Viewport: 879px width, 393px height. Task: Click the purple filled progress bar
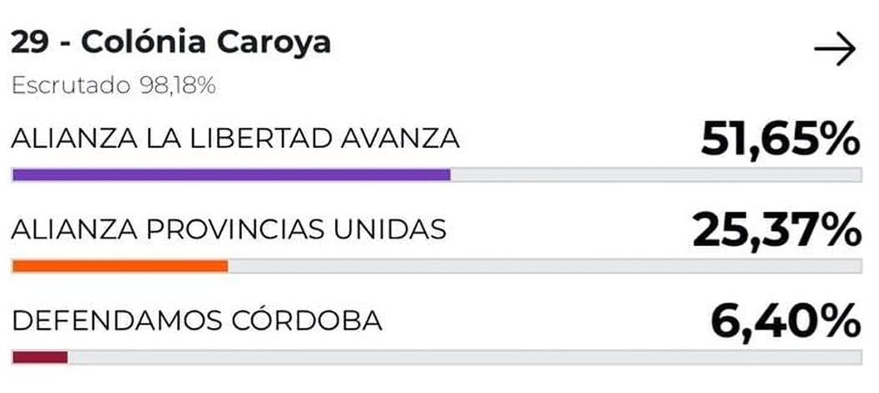tap(231, 175)
